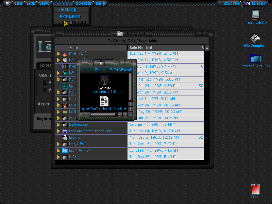
Task: Select the blue LagMite 1.0.1 folder icon in the list
Action: point(65,150)
